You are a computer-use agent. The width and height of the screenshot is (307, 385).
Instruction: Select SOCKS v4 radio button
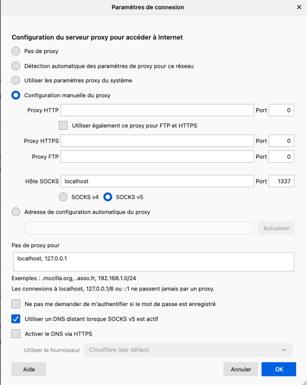pyautogui.click(x=63, y=197)
